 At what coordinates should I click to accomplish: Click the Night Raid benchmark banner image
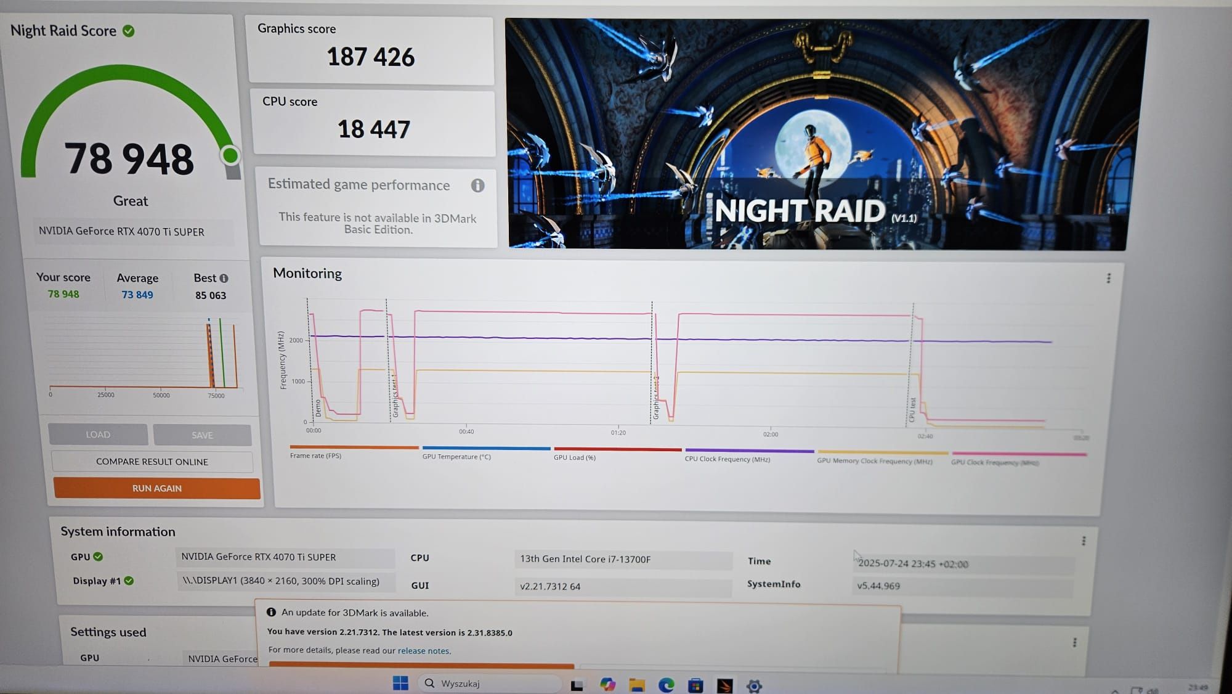(x=827, y=134)
